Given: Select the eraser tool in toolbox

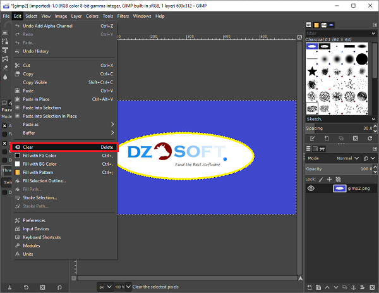Looking at the screenshot, I should 5,68.
